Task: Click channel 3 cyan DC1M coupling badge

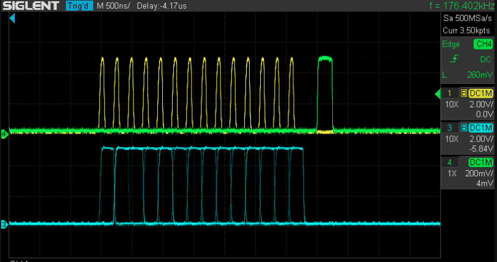Action: point(481,128)
